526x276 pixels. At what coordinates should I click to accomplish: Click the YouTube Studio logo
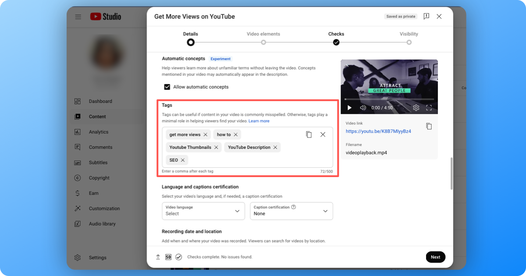106,17
